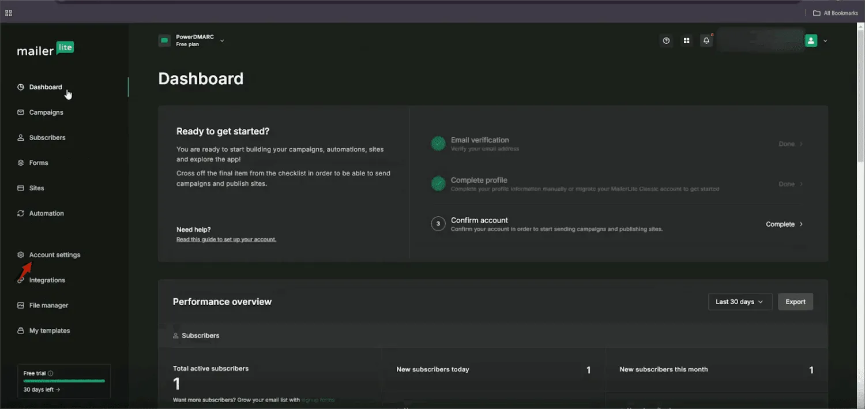Click Total active subscribers label

[x=210, y=369]
